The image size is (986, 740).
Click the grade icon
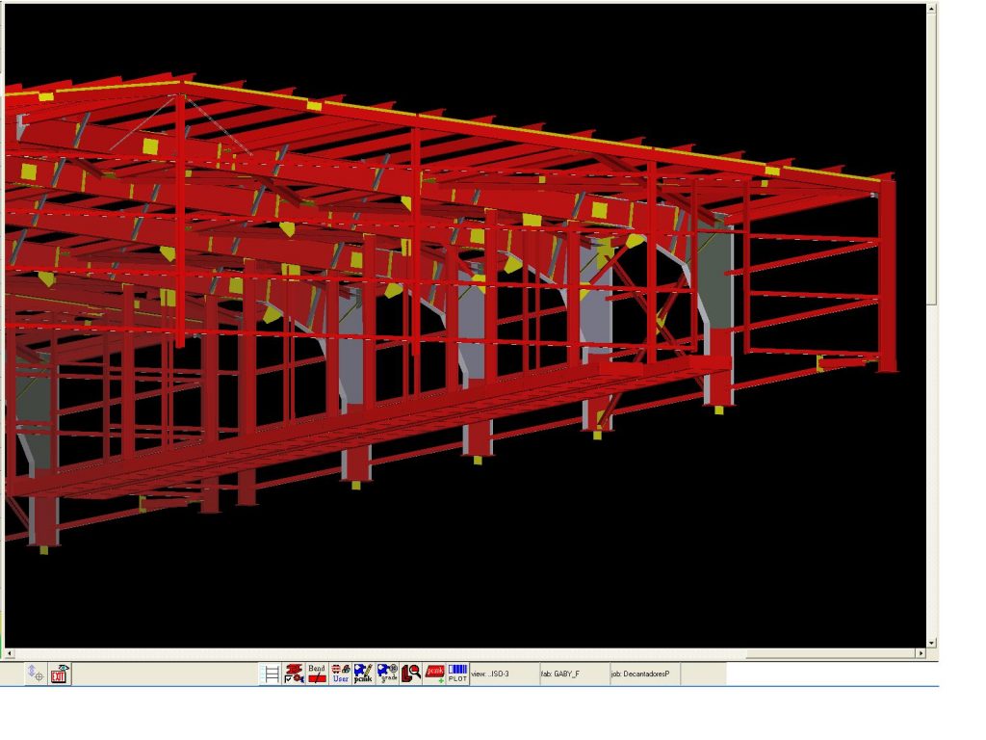(x=387, y=674)
